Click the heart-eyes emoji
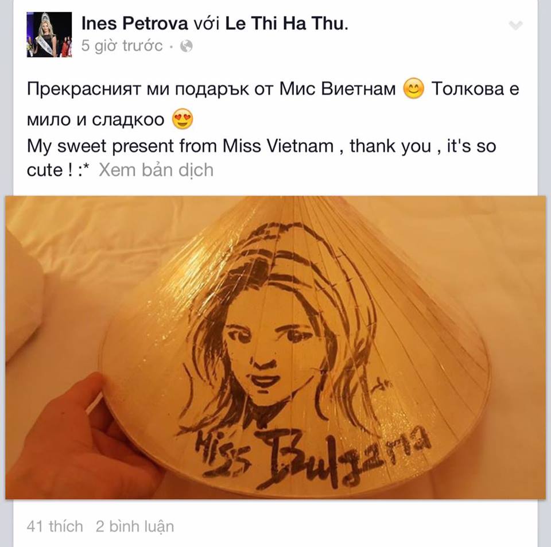 183,119
